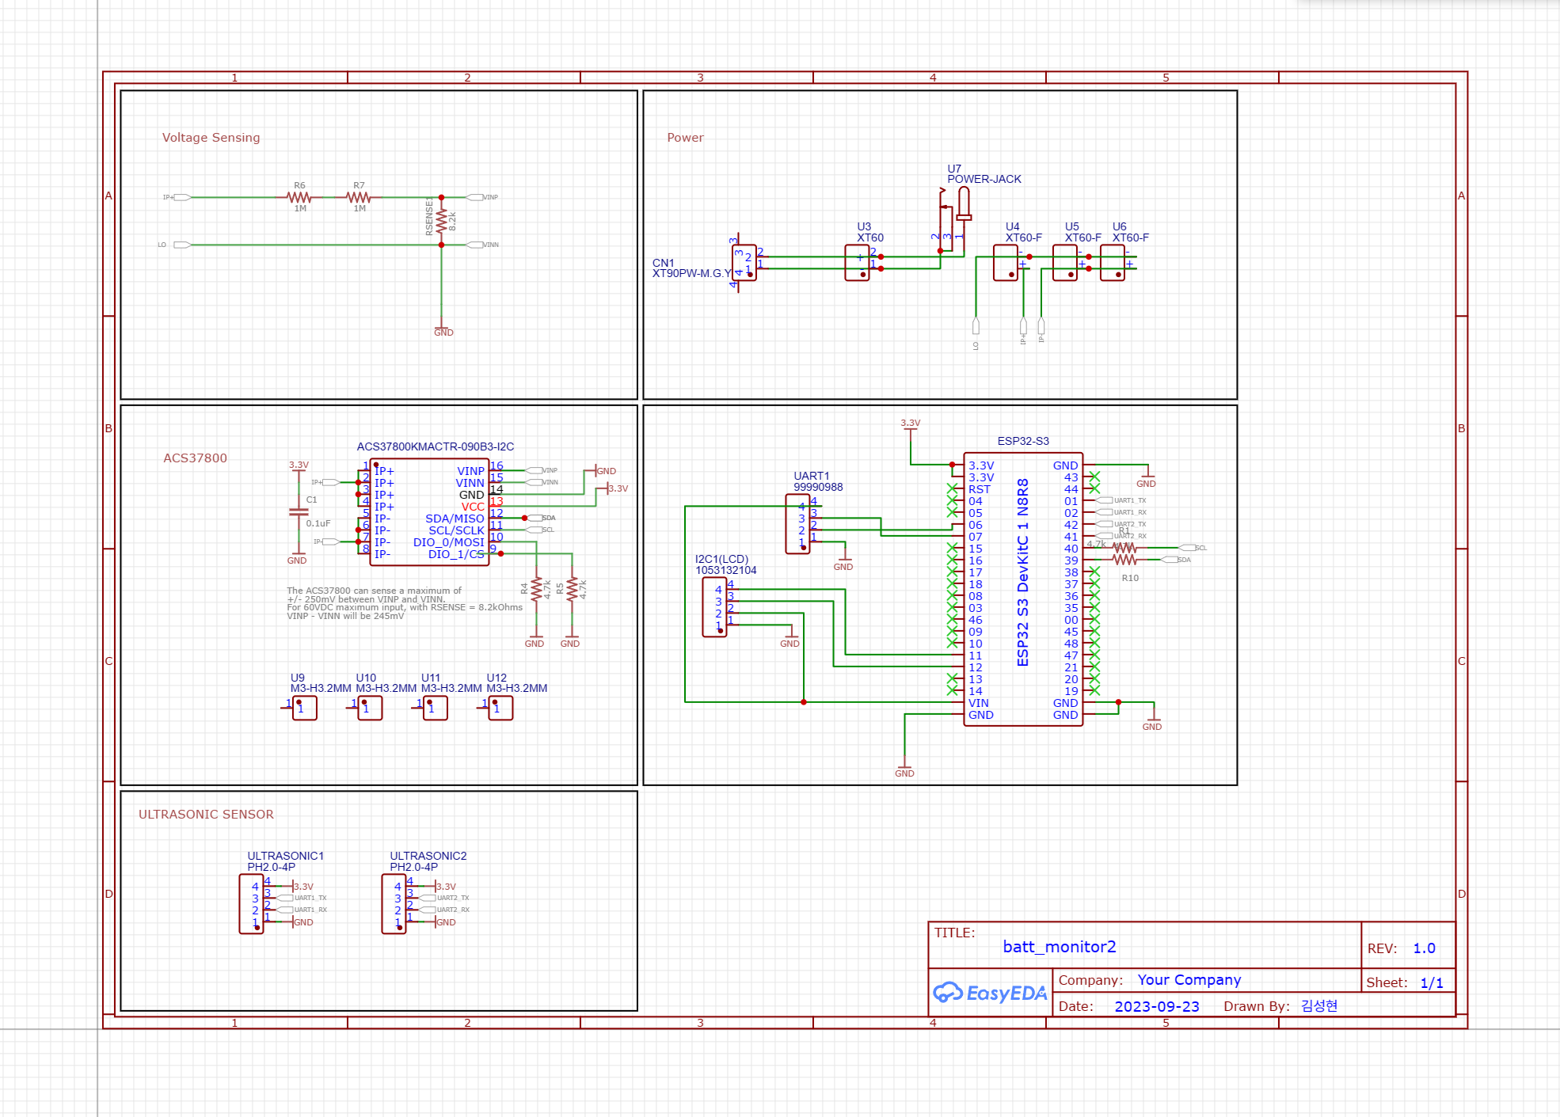Select the U9 M3-H3.2MM mounting hole
Screen dimensions: 1560x1117
304,708
